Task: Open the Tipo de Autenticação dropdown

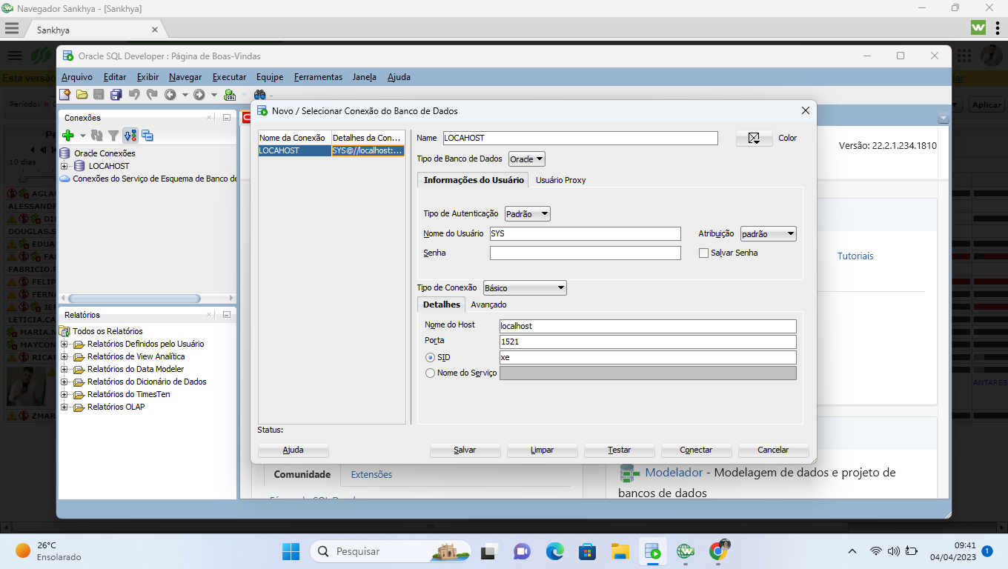Action: click(528, 214)
